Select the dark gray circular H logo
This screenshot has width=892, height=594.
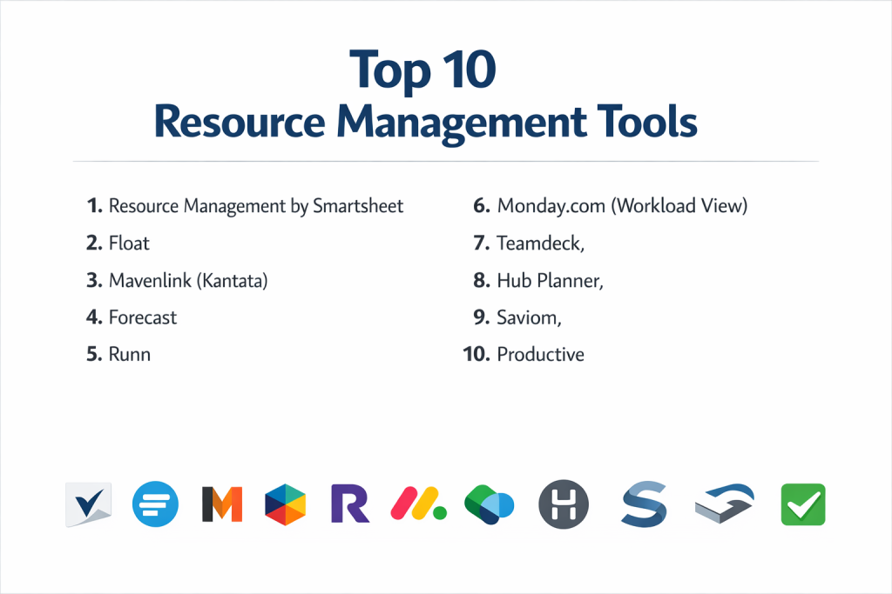point(564,504)
